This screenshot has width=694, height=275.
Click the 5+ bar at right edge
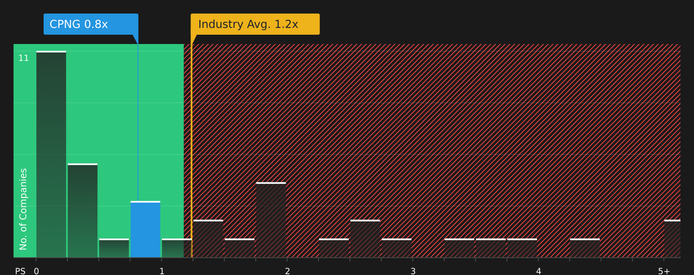(672, 239)
